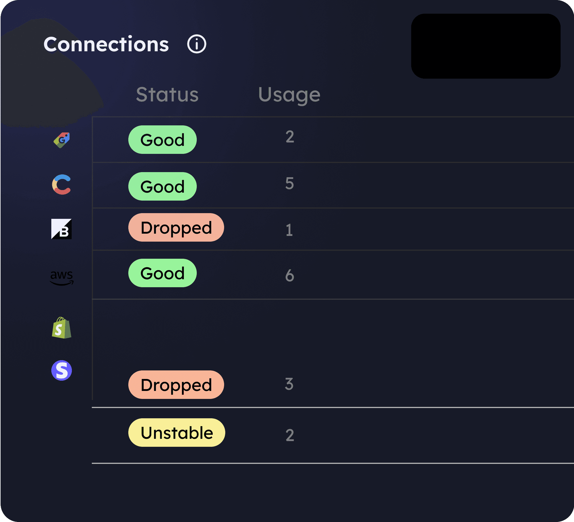Click the Dropped badge with usage 1
This screenshot has height=522, width=574.
point(176,227)
